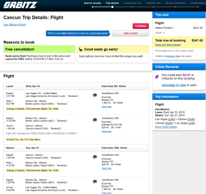Open the Taxes and fees included link
Image resolution: width=206 pixels, height=194 pixels.
(168, 45)
